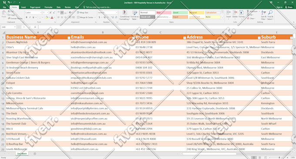Add a new sheet with plus icon
This screenshot has height=159, width=296.
click(x=35, y=154)
